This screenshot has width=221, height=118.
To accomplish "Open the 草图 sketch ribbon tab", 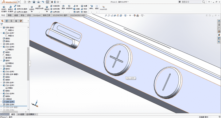I will (10, 15).
